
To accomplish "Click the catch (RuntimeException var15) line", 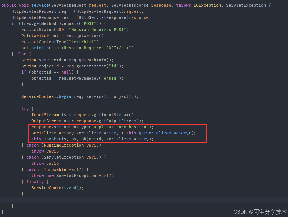I will pos(64,145).
